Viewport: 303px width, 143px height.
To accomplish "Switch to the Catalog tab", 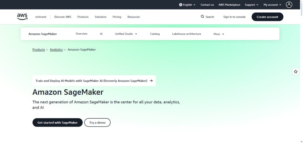I will [155, 34].
